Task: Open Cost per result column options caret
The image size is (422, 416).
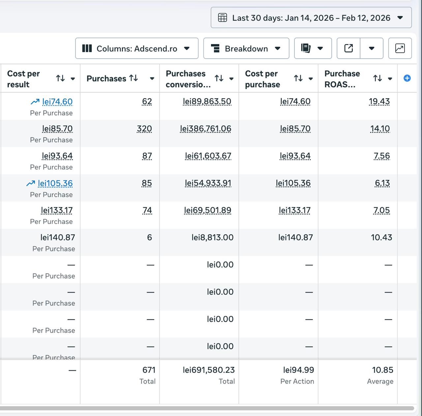Action: pyautogui.click(x=73, y=79)
